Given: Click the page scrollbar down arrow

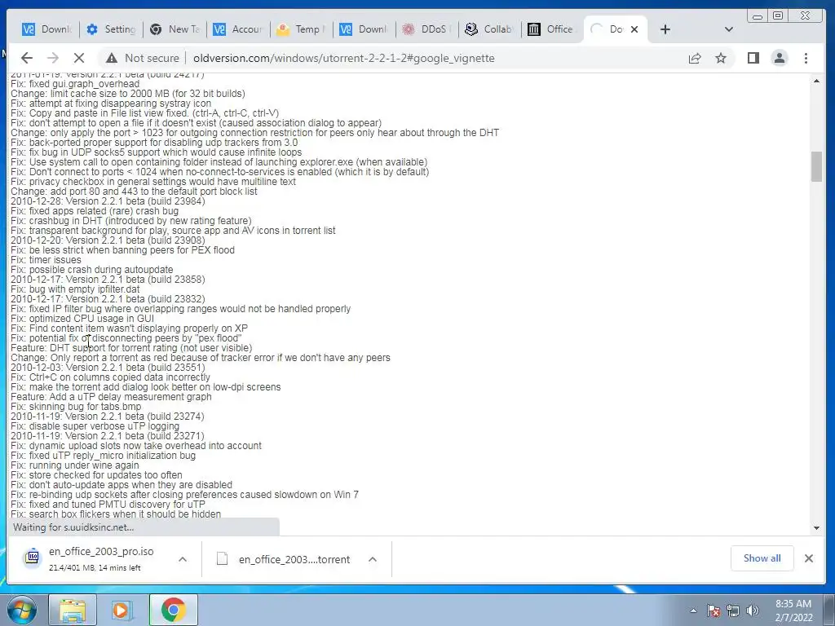Looking at the screenshot, I should 816,528.
